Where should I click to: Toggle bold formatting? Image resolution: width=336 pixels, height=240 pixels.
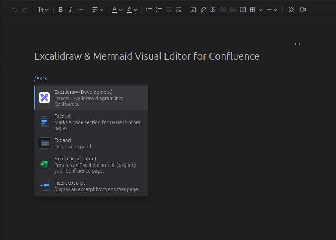61,10
